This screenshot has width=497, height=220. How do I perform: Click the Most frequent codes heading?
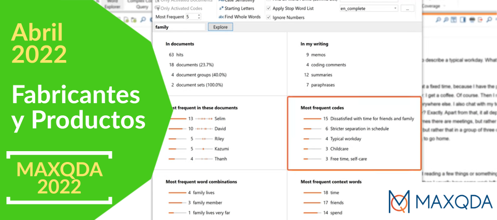(322, 108)
